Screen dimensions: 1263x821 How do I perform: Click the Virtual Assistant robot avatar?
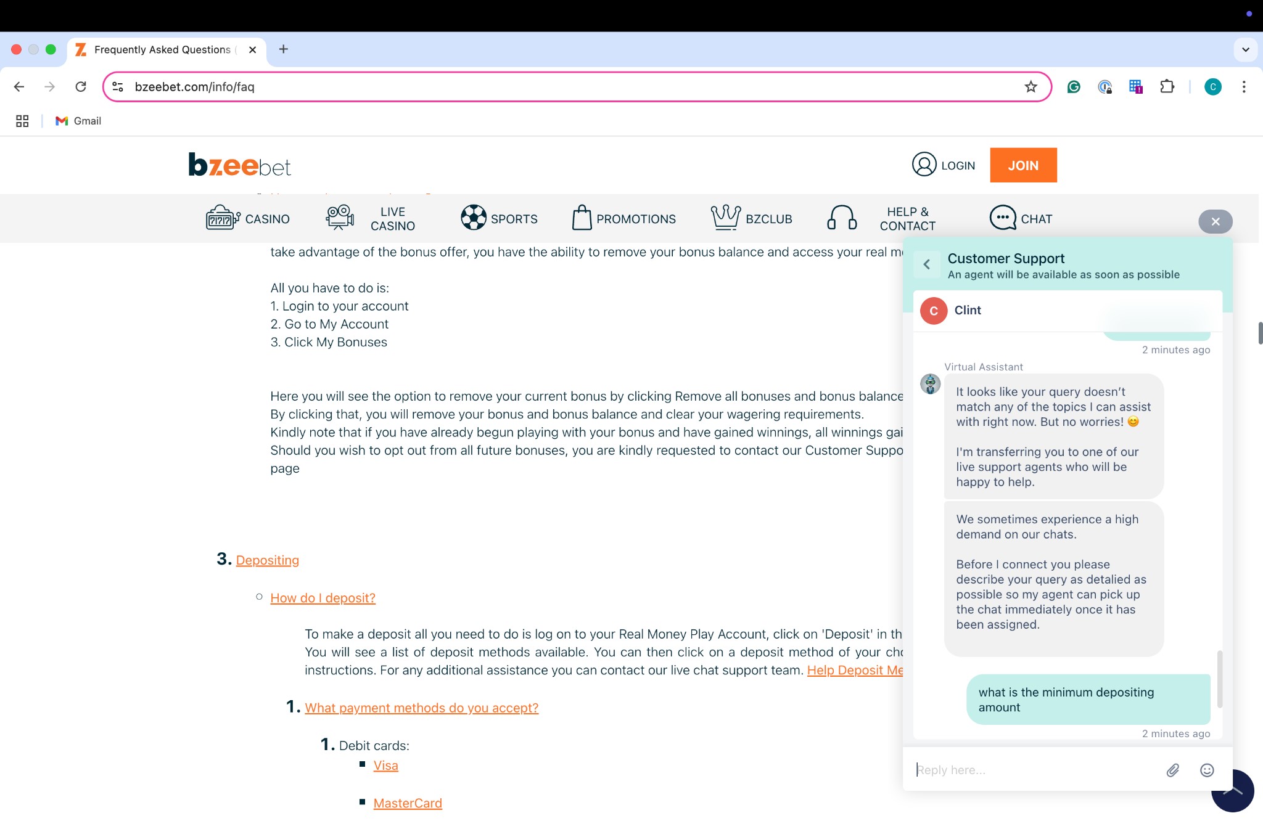[x=930, y=384]
